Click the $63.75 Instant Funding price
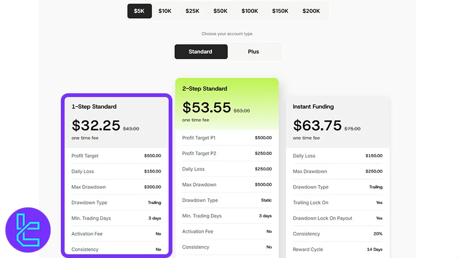The height and width of the screenshot is (258, 459). [317, 125]
